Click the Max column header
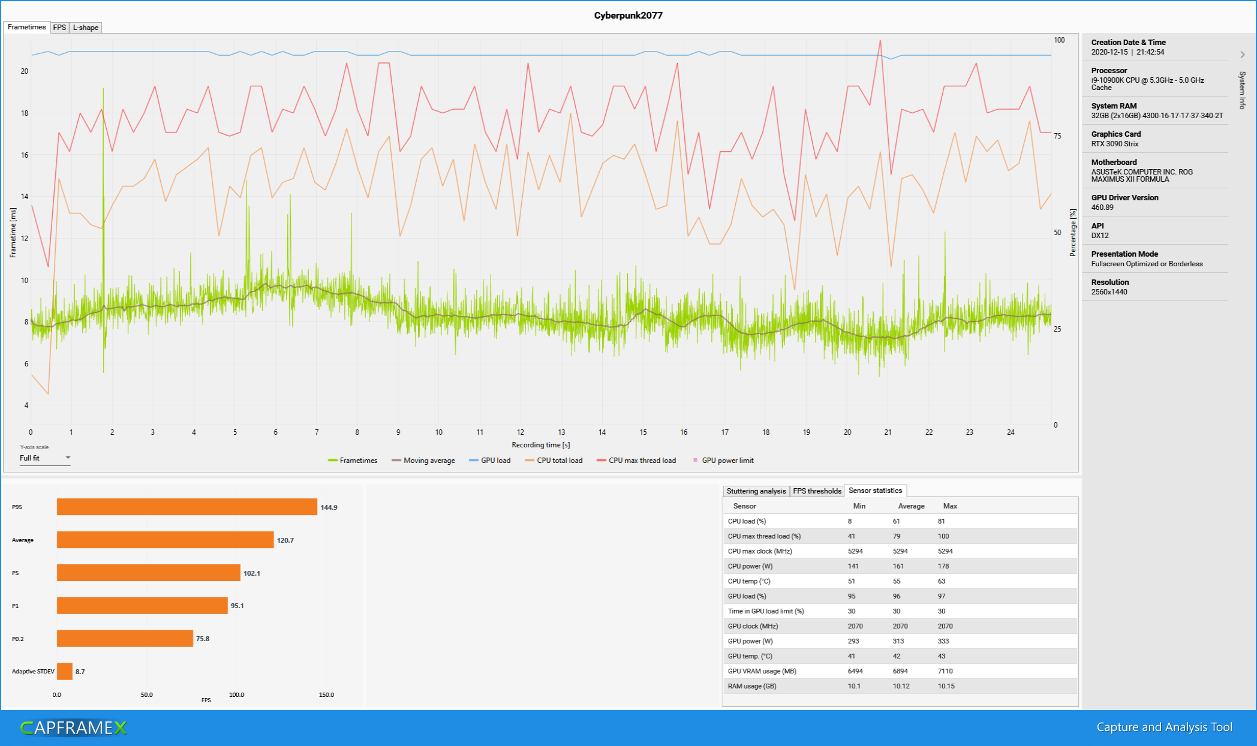This screenshot has height=746, width=1257. 950,506
